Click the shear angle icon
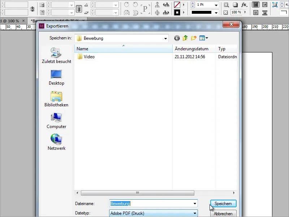Screen dimensions: 289x217 click(x=86, y=13)
